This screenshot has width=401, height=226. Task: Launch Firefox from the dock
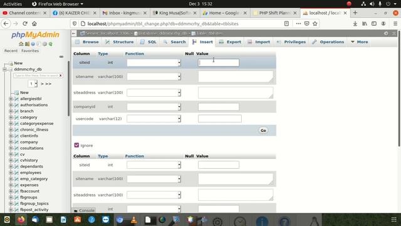(x=21, y=220)
